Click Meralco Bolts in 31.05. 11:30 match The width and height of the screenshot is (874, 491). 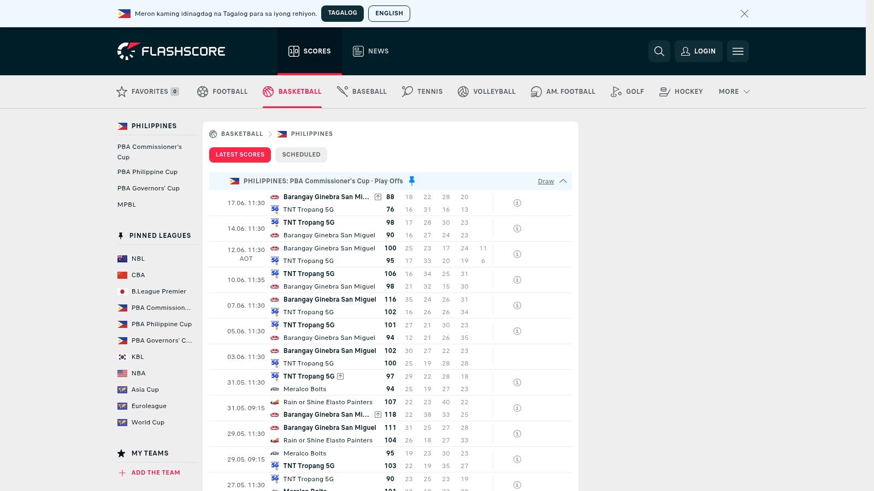point(305,389)
